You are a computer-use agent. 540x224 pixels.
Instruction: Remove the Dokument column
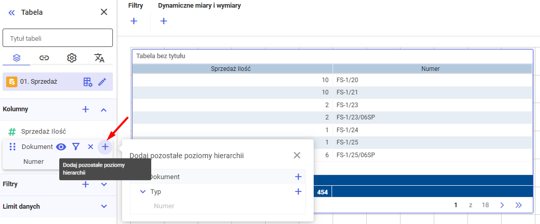90,147
